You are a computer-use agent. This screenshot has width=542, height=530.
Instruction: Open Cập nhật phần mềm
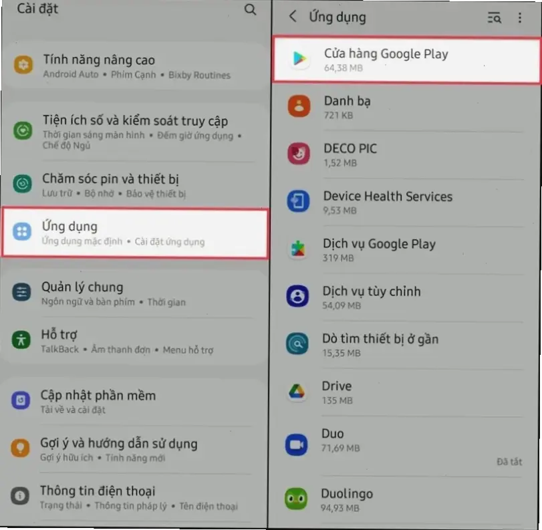tap(134, 402)
